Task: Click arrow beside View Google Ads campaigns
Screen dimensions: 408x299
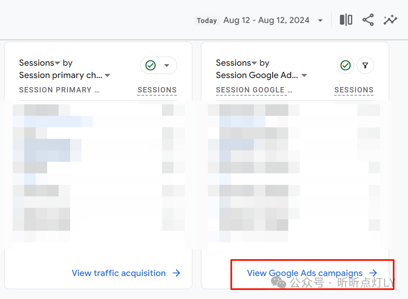Action: pos(373,273)
